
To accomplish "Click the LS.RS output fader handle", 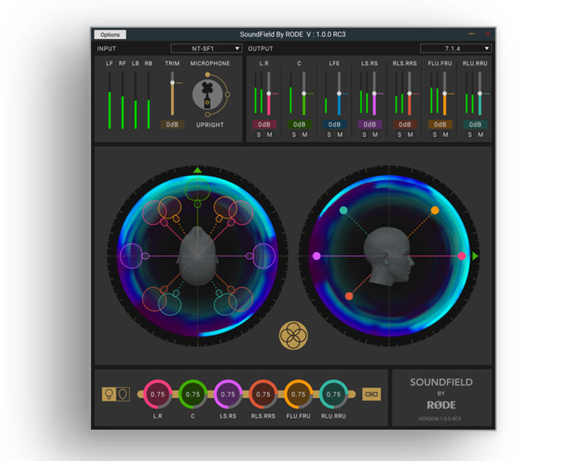I will 374,94.
